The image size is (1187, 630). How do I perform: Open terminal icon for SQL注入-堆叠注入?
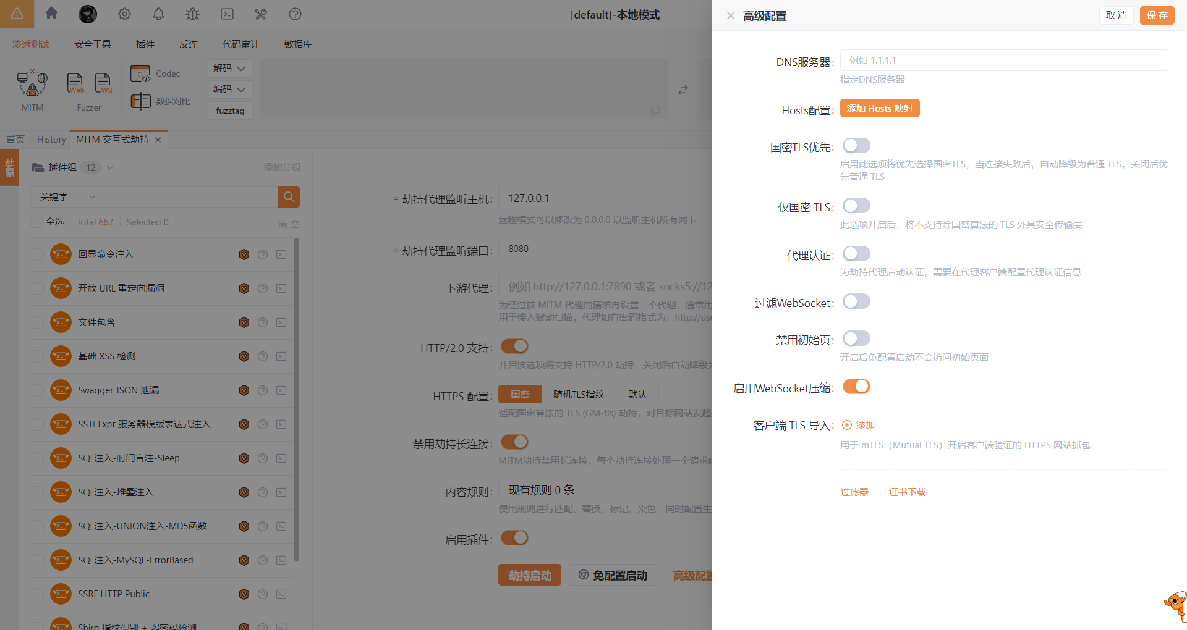point(281,492)
